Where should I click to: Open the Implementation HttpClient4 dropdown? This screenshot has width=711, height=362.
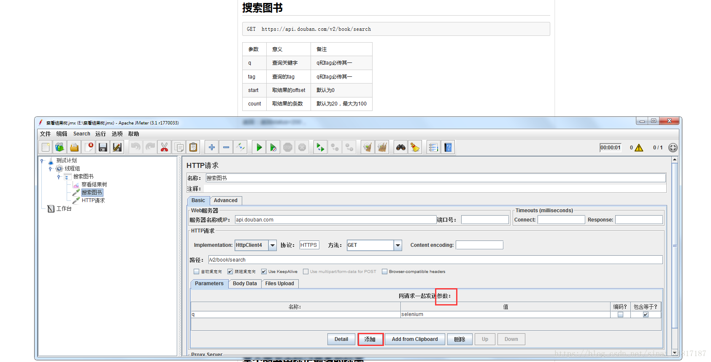pyautogui.click(x=273, y=245)
